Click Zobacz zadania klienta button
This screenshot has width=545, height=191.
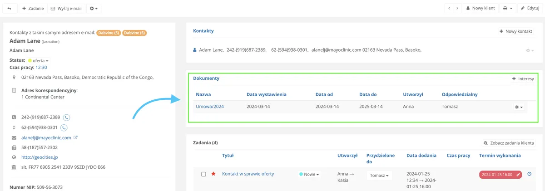click(x=509, y=143)
